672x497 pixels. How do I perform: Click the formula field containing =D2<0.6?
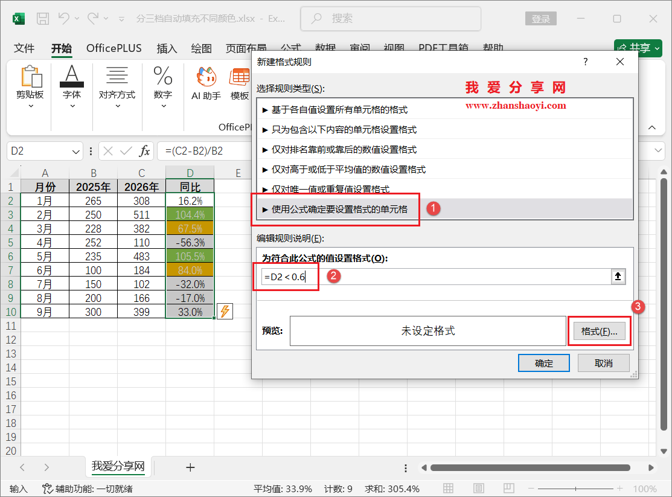[x=436, y=277]
